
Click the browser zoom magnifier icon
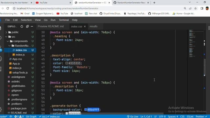pos(185,8)
